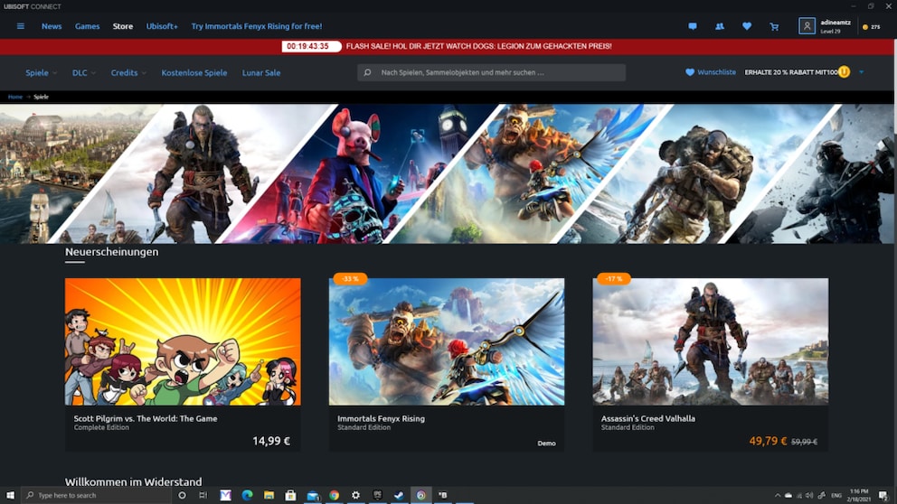Image resolution: width=897 pixels, height=504 pixels.
Task: Click the search magnifier icon in store
Action: 367,72
